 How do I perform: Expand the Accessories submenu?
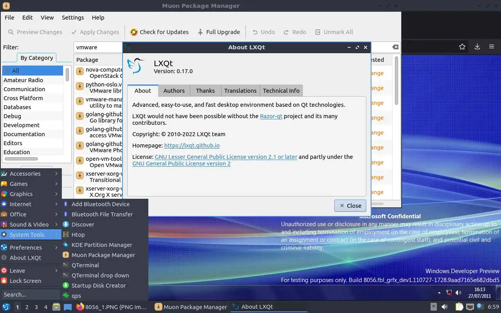[31, 173]
